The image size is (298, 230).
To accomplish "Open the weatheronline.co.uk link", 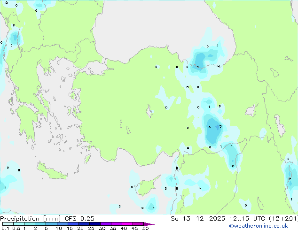I will pos(258,226).
